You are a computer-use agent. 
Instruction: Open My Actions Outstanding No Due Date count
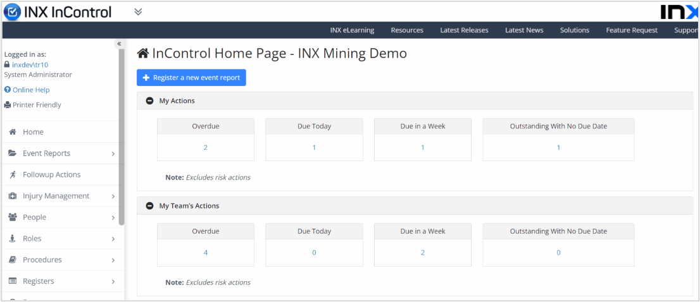558,147
